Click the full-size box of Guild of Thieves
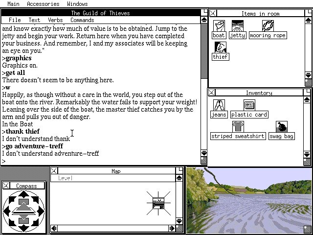313x235 pixels. click(x=204, y=12)
